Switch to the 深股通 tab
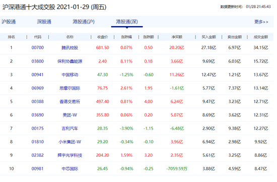The width and height of the screenshot is (277, 182). tap(44, 22)
